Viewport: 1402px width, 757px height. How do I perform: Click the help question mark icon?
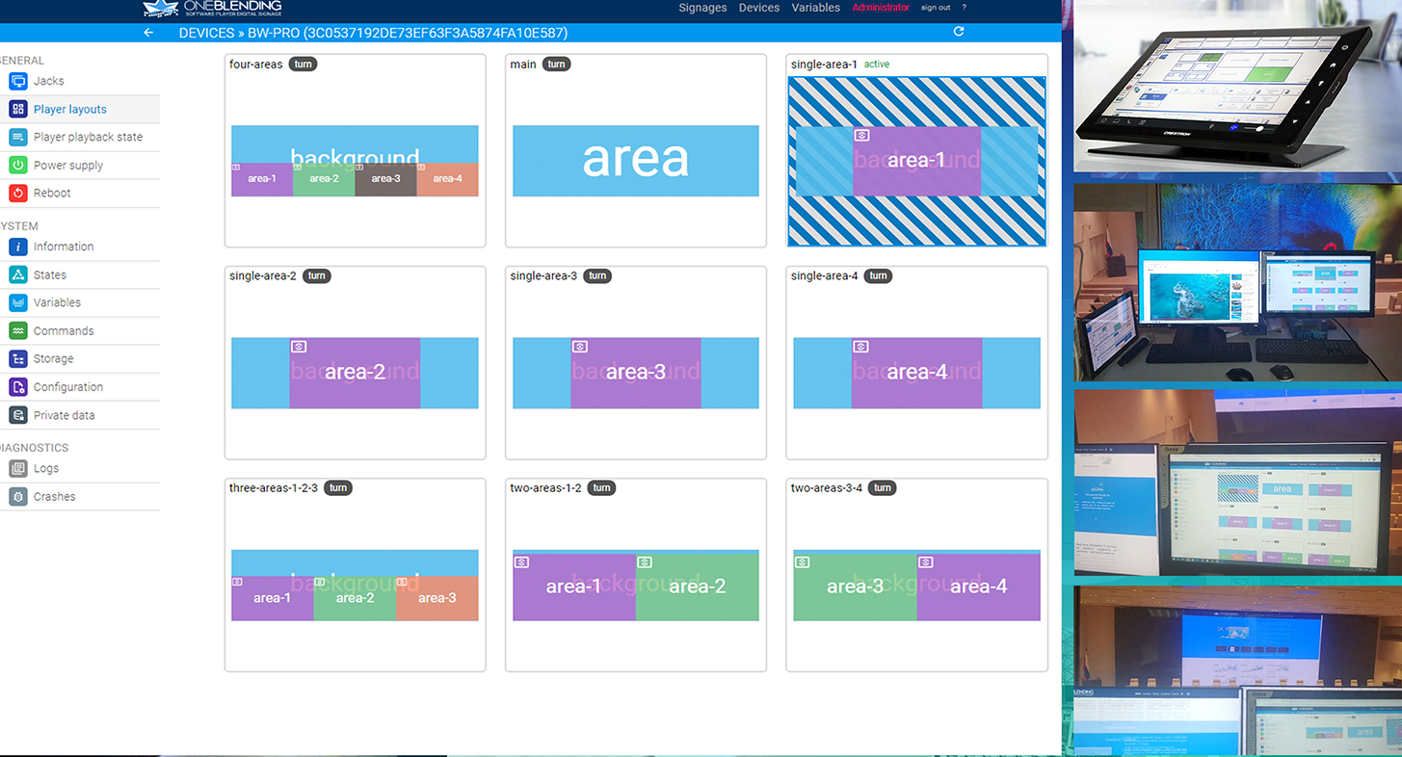click(x=964, y=8)
